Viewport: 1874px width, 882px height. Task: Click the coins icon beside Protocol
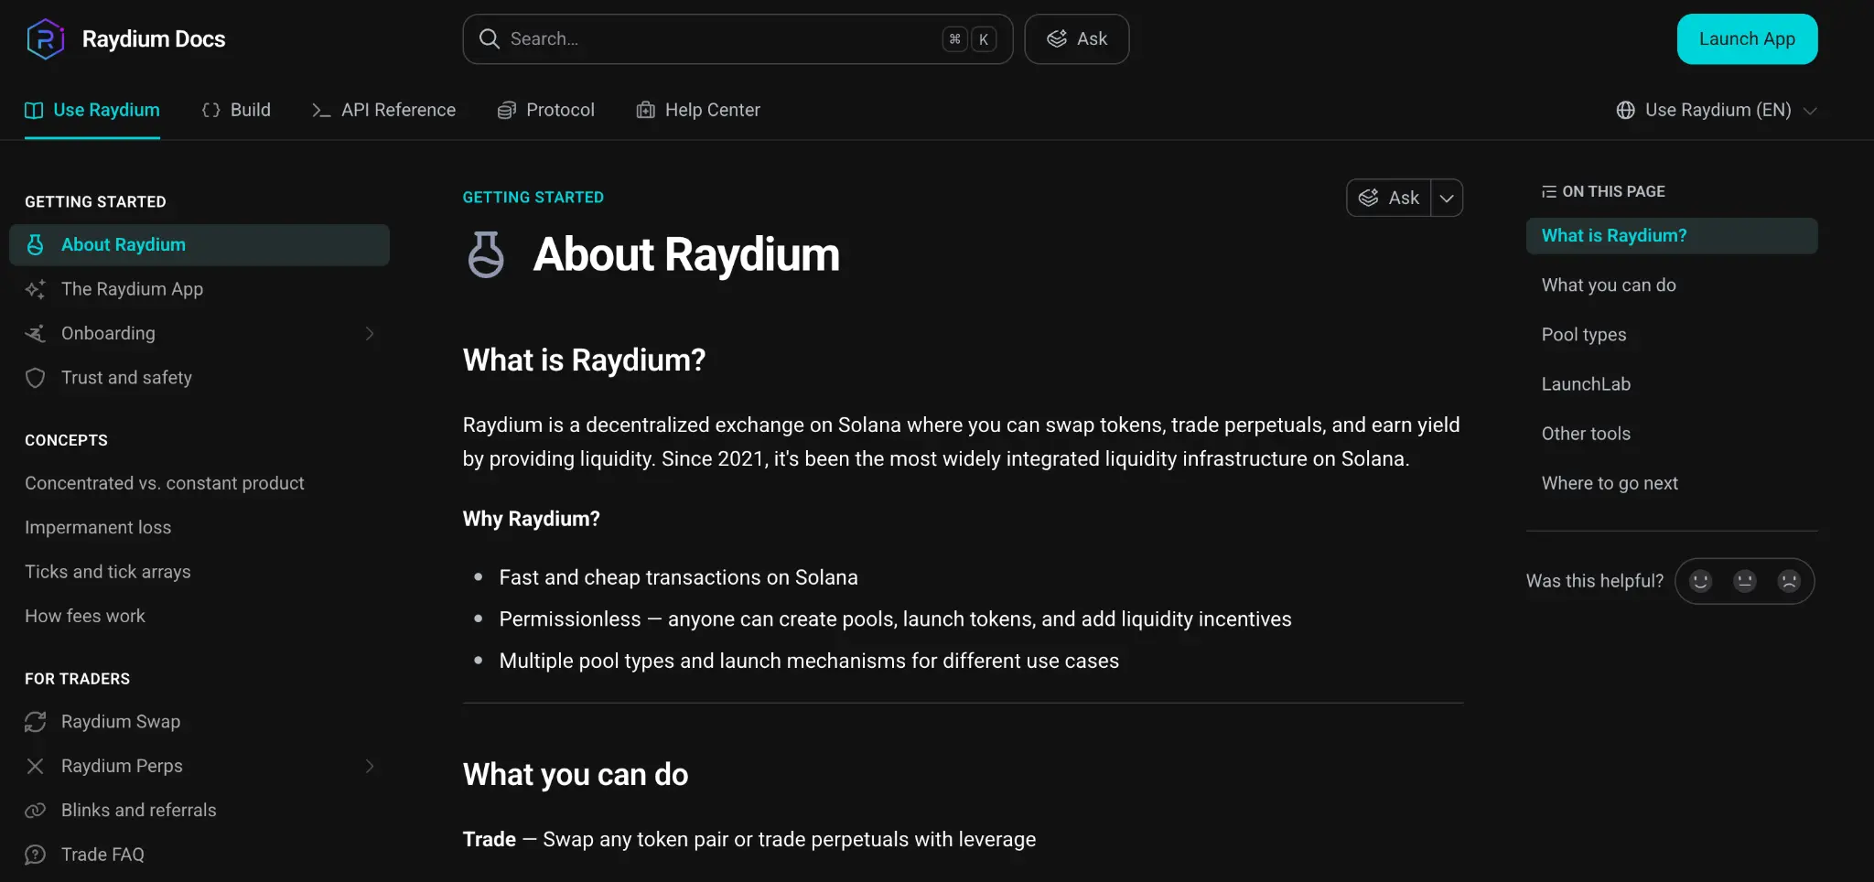point(506,110)
